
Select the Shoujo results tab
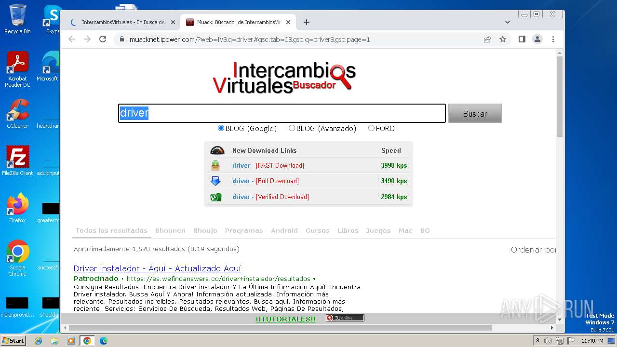(205, 230)
